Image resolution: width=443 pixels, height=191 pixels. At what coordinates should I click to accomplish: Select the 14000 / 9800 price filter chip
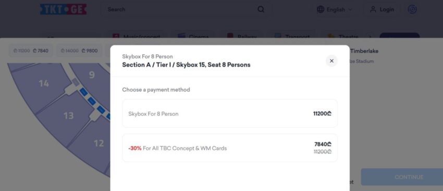point(79,51)
